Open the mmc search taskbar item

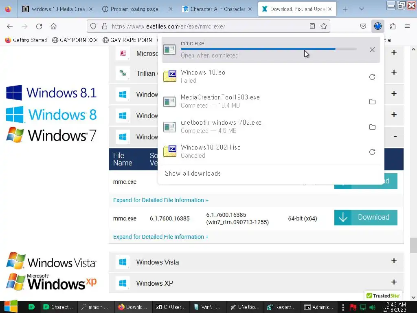point(96,307)
